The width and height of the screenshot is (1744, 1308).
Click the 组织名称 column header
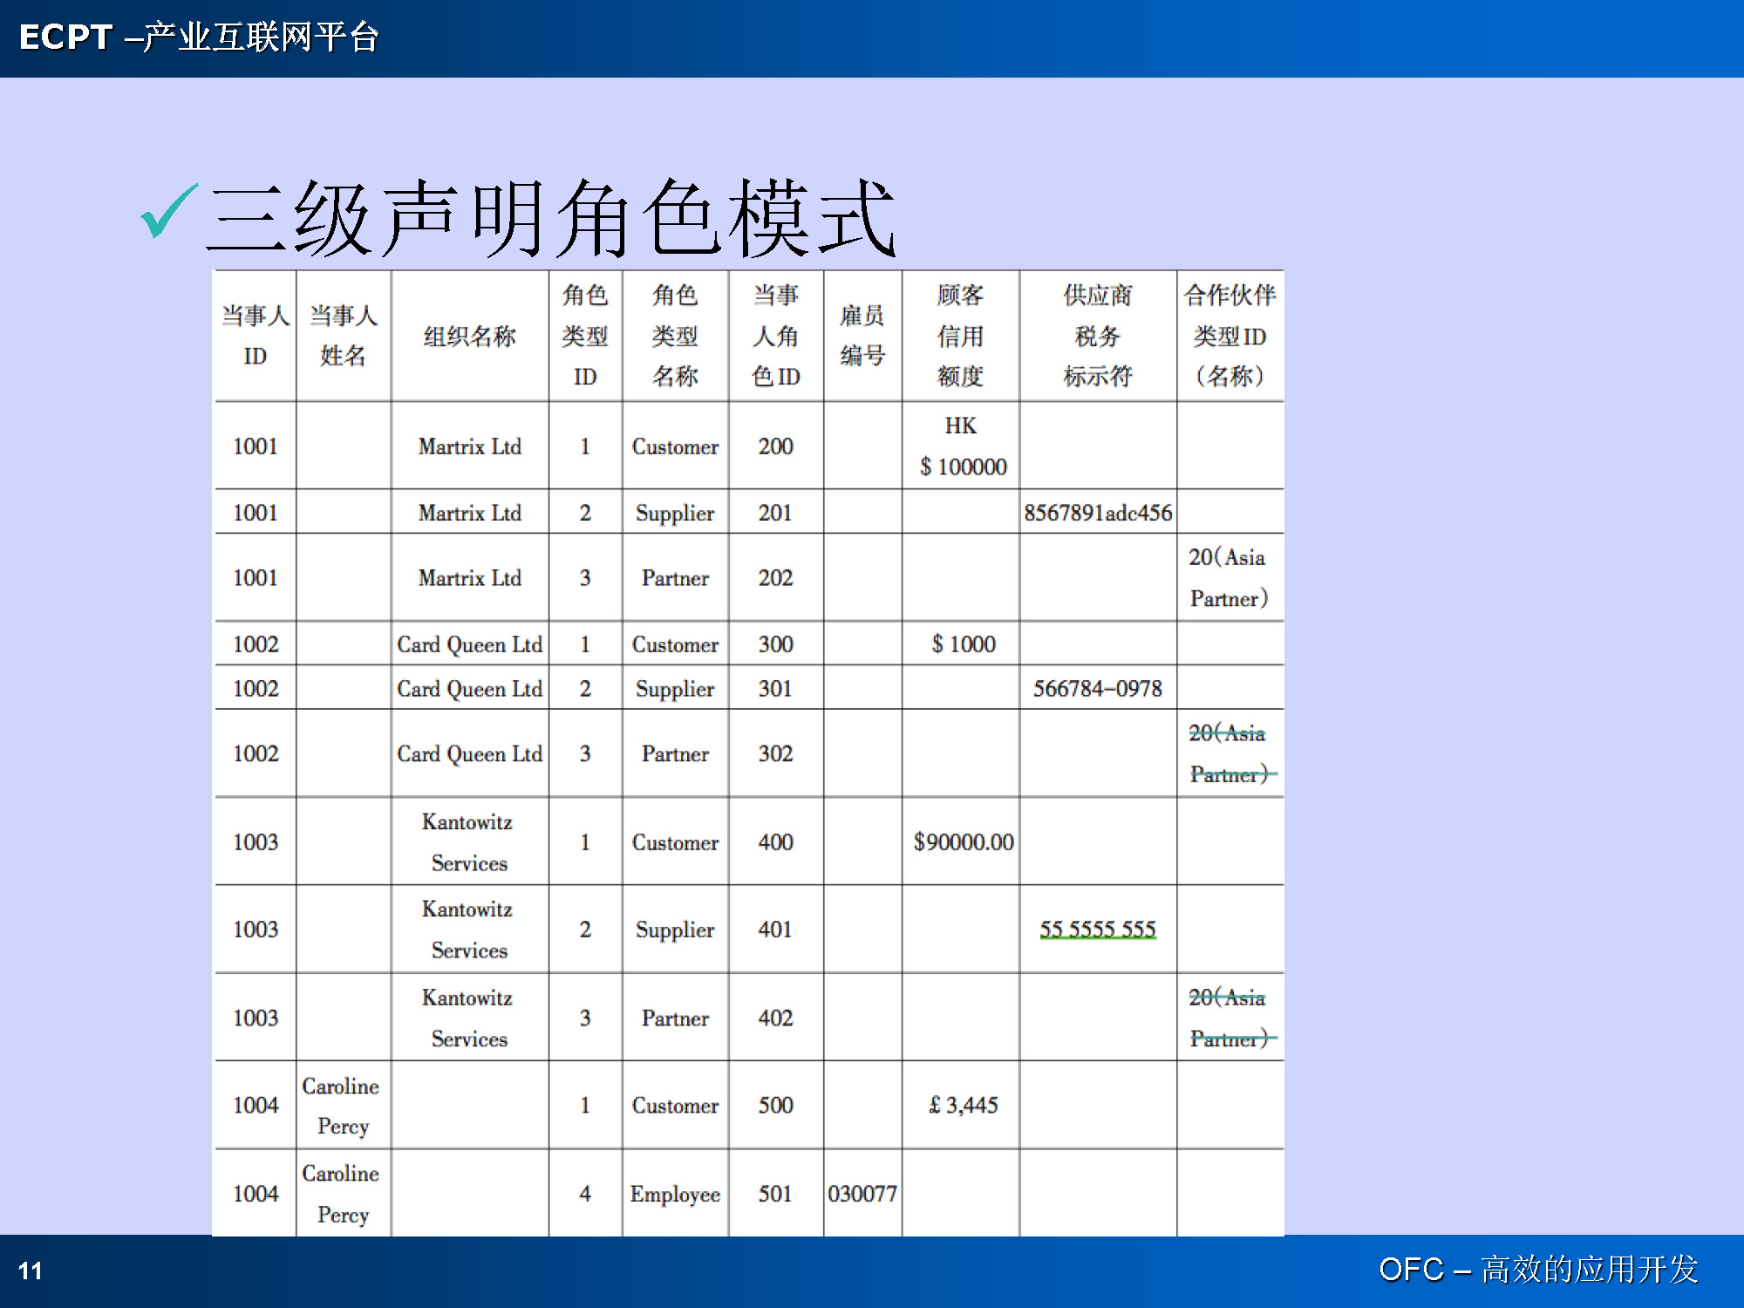click(x=469, y=336)
